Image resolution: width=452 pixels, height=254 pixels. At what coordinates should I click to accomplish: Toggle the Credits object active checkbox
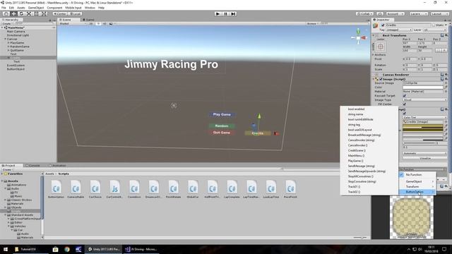(x=383, y=25)
